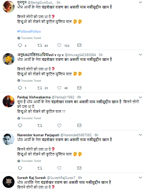144x189 pixels.
Task: Reply to Pankaj Vishwakarma's tweet
Action: [20, 126]
